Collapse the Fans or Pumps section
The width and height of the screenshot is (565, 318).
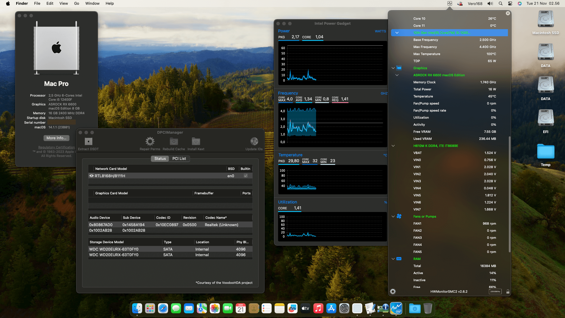click(x=393, y=216)
